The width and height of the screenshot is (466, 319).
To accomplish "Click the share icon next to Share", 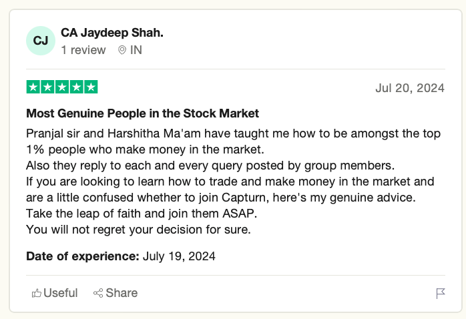I will 98,293.
